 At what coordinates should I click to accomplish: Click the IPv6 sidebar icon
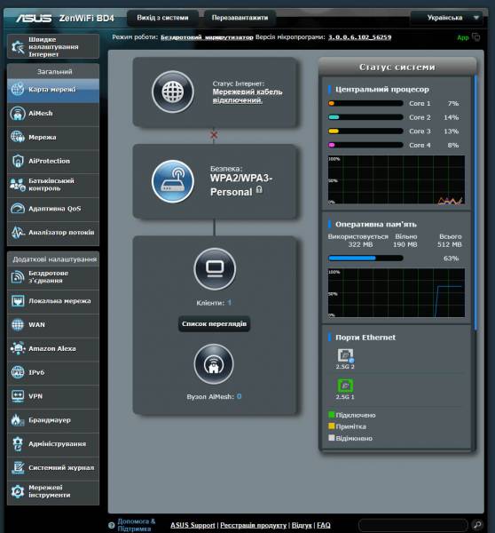(x=18, y=372)
